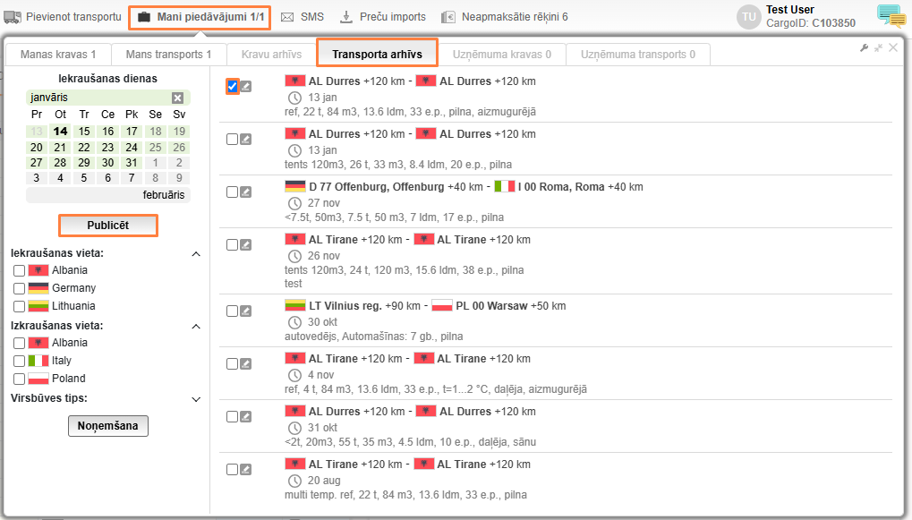Open the chat messages icon

point(891,16)
